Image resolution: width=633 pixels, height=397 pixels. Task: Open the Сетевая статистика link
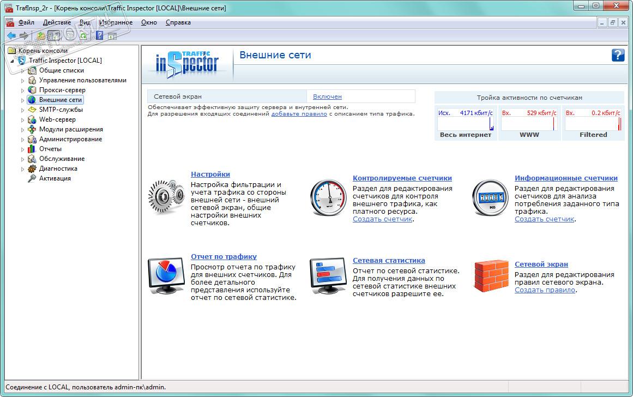[389, 261]
